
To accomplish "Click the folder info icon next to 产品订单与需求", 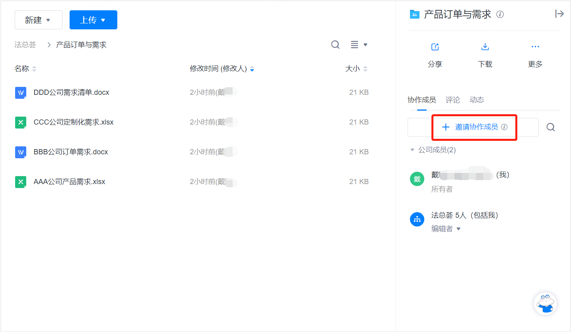I will [x=500, y=14].
